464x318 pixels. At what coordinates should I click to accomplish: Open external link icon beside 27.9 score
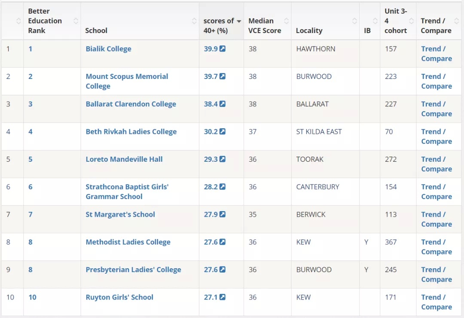tap(222, 214)
